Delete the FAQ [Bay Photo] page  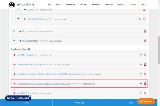[x=144, y=19]
